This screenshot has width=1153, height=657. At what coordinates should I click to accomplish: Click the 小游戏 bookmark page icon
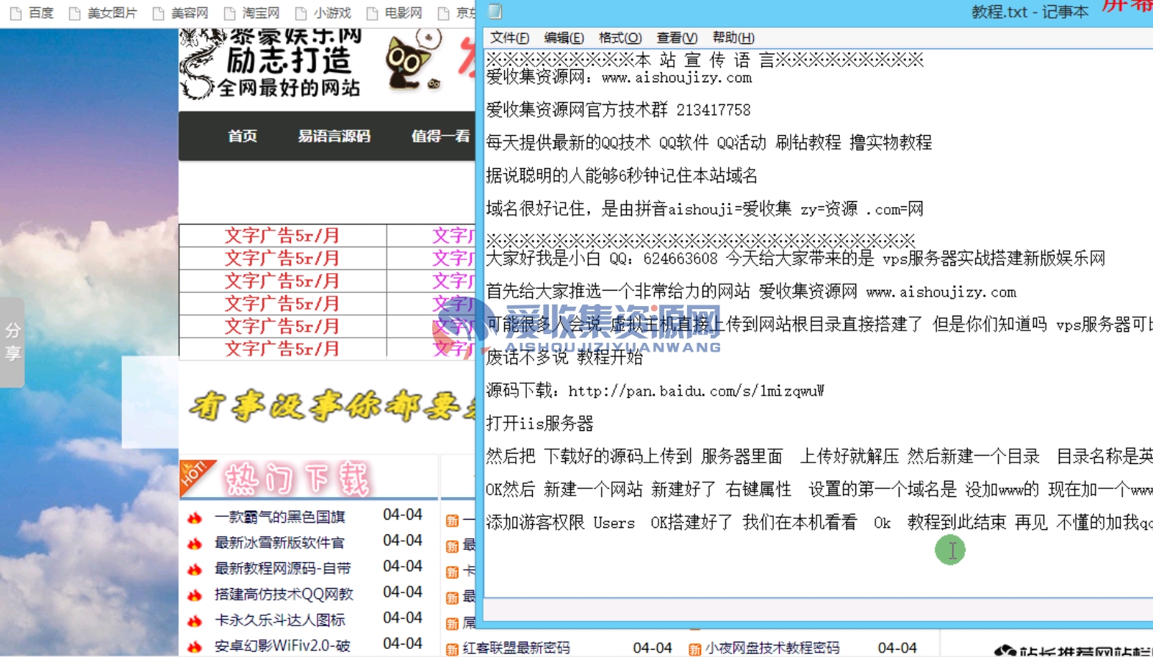coord(301,13)
